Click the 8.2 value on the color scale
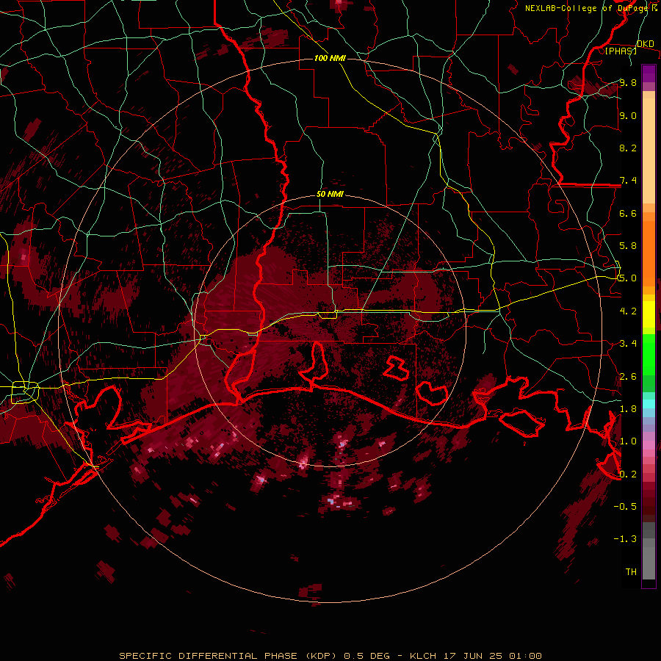The image size is (661, 661). pos(628,148)
